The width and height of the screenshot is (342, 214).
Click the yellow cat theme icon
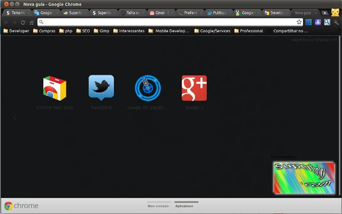pos(335,12)
